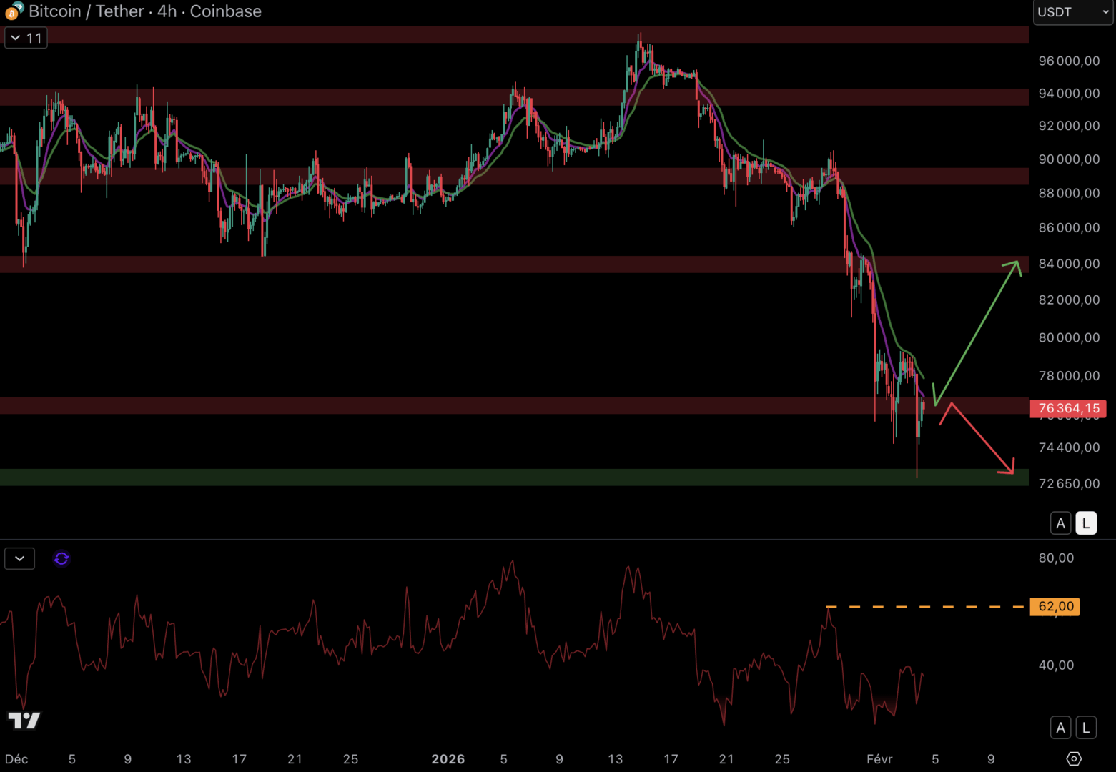Click the 2026 label on time axis

448,759
